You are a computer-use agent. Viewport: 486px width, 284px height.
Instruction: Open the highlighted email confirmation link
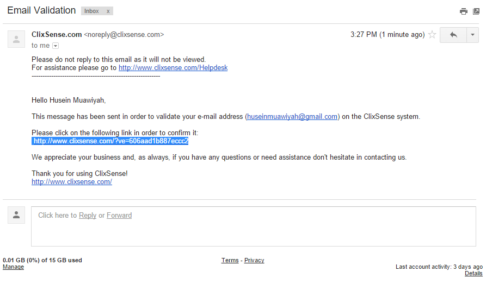pyautogui.click(x=110, y=141)
